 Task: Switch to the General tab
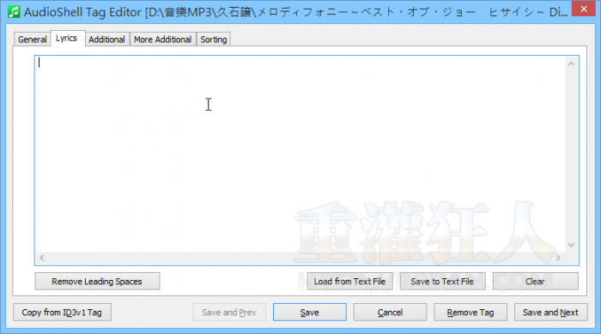pyautogui.click(x=33, y=39)
